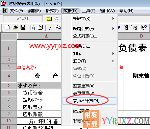Open the 格式(S) menu
This screenshot has height=129, width=150.
(52, 11)
